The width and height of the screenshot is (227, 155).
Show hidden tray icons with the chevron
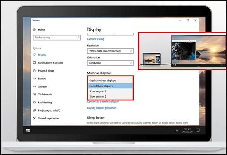tap(177, 131)
